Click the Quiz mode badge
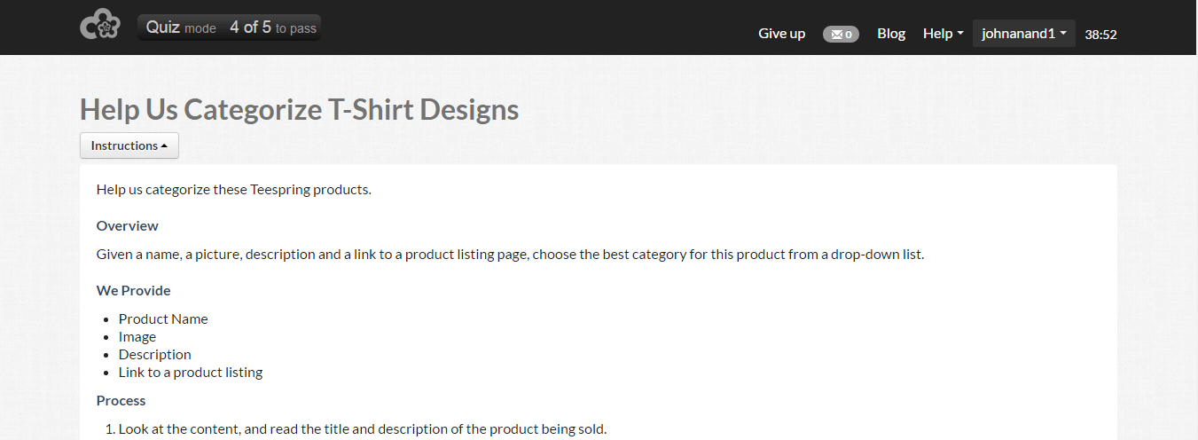Screen dimensions: 1198x440 click(181, 27)
